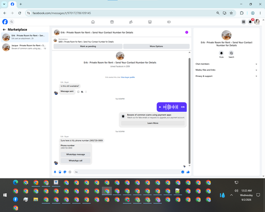Screen dimensions: 265x212
Task: Open the Friends icon in top navigation
Action: click(x=131, y=22)
